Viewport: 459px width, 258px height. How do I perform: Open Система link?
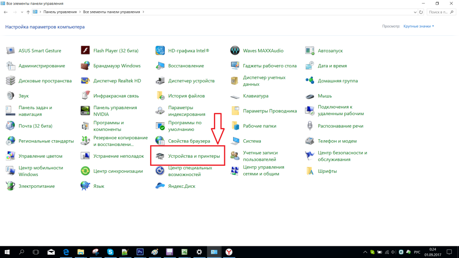click(252, 141)
